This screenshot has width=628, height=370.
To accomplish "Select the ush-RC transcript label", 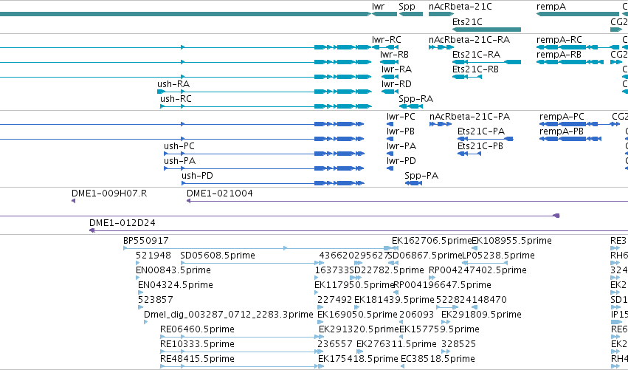I will coord(176,99).
